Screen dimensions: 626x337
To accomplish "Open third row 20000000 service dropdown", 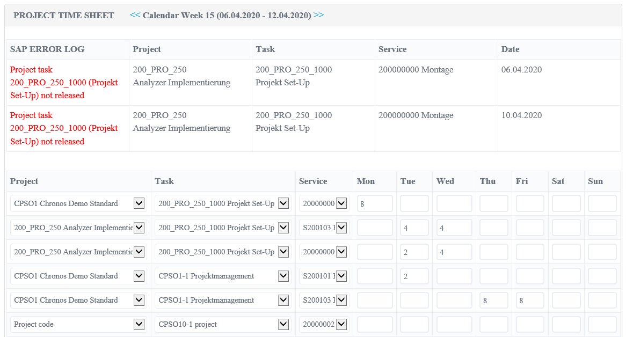I will 341,252.
